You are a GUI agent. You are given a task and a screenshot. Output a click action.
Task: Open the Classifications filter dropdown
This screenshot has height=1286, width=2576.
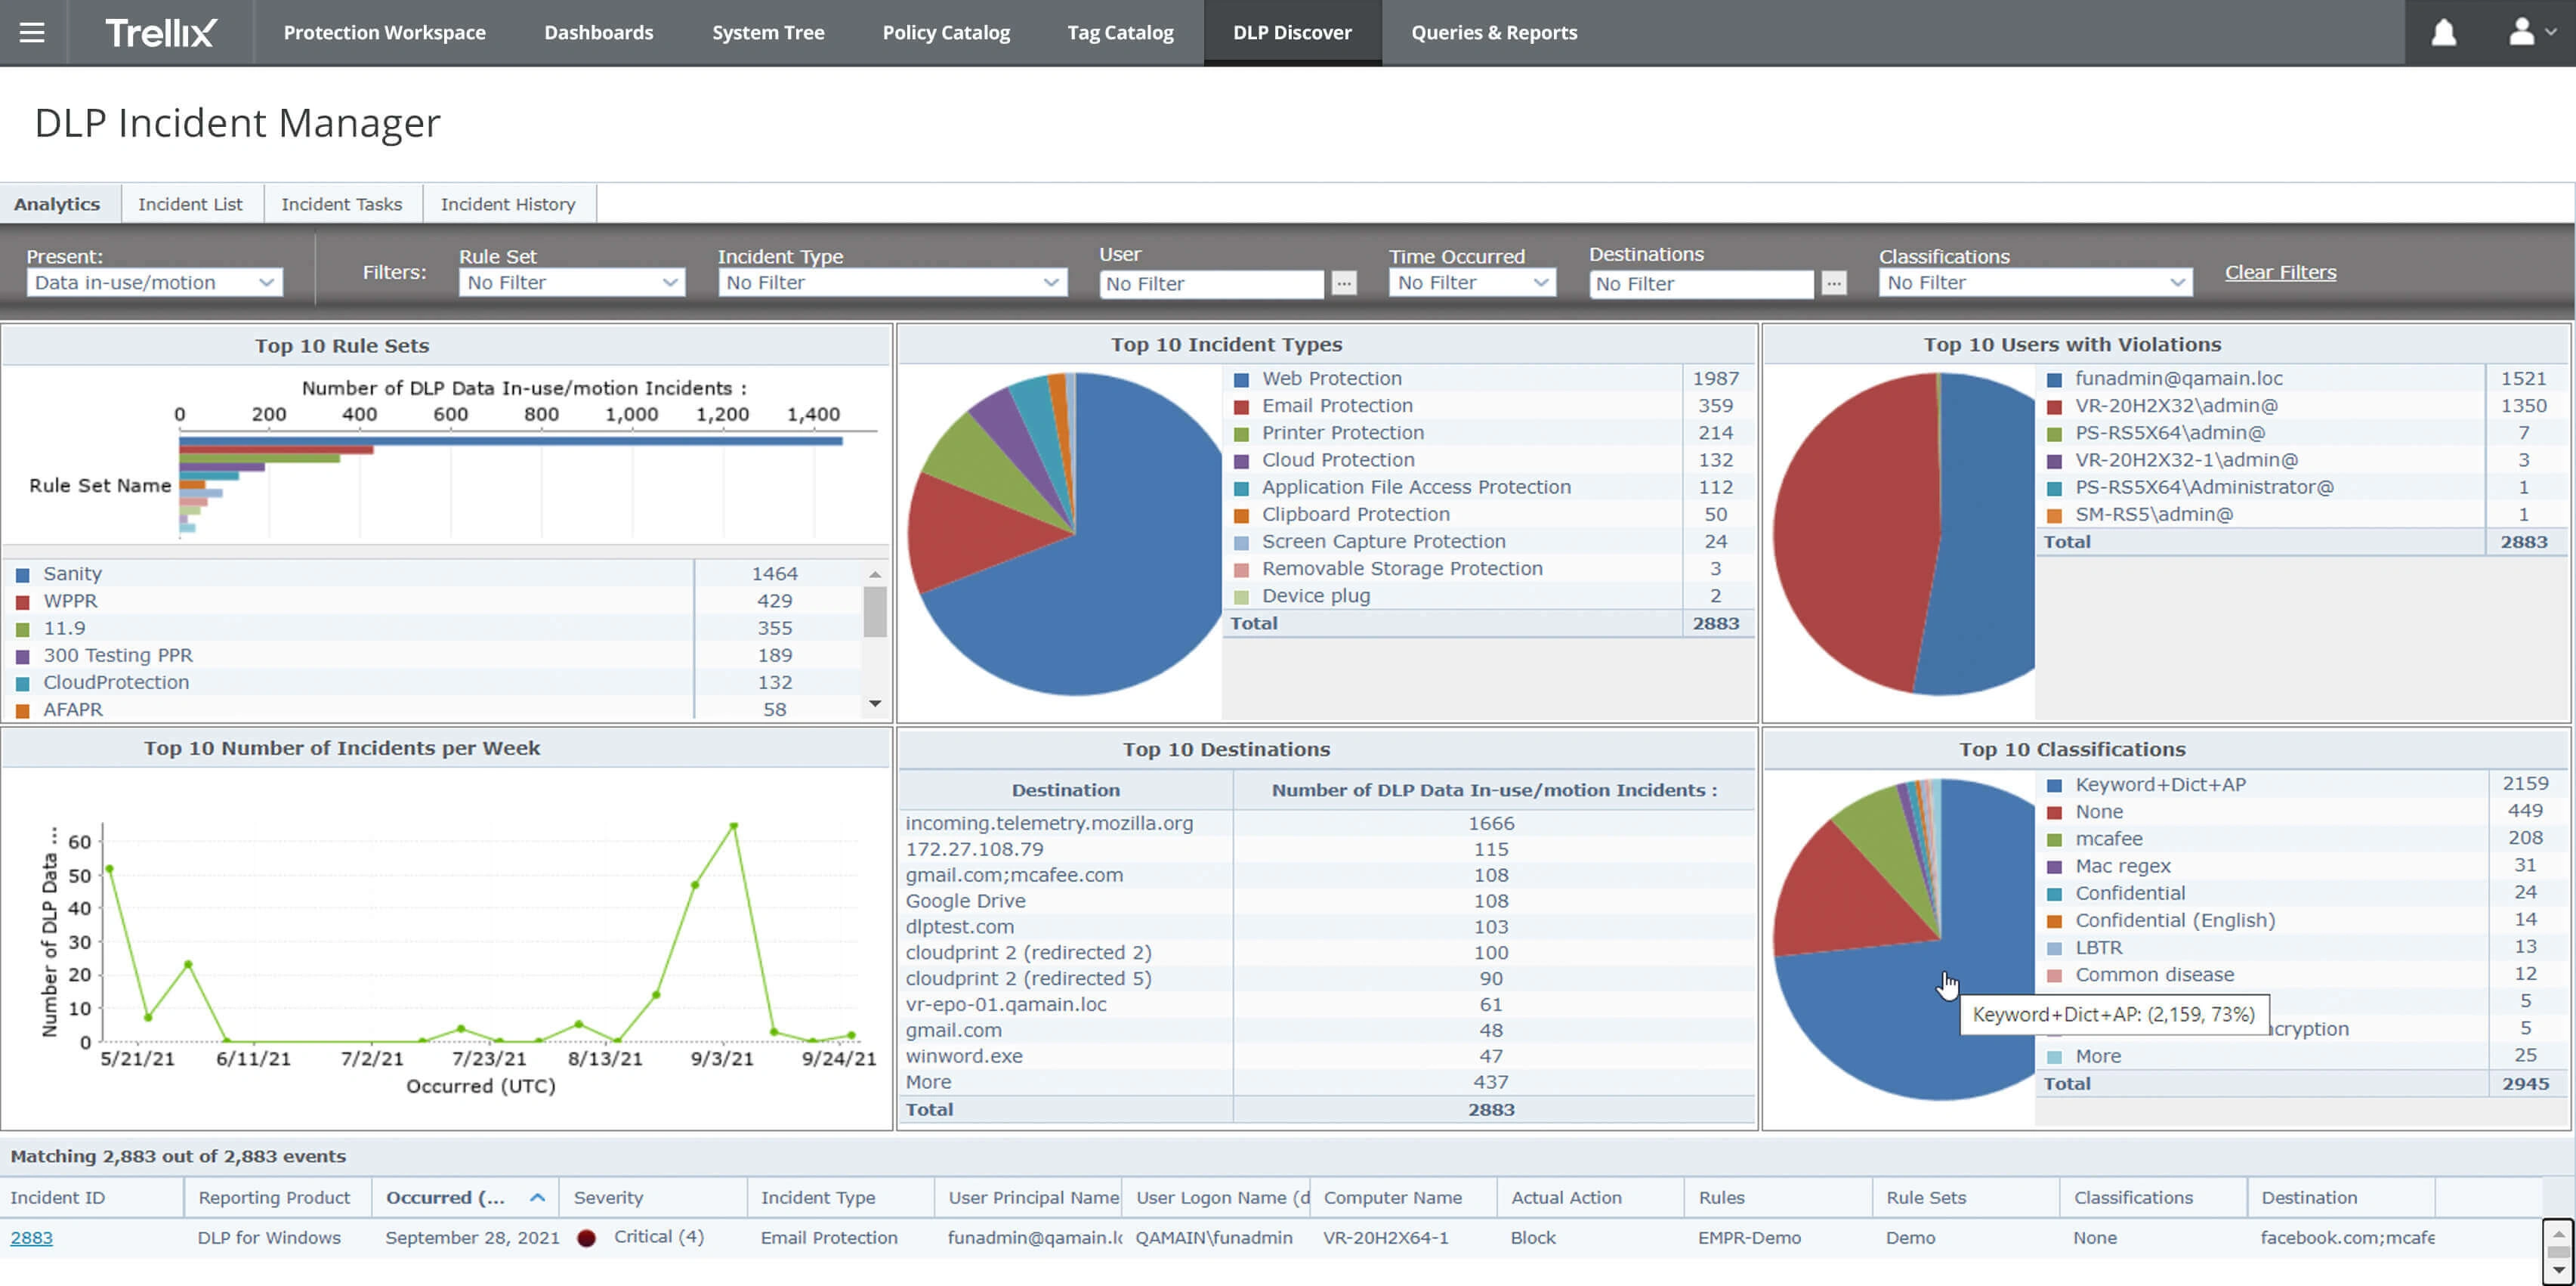[2035, 283]
